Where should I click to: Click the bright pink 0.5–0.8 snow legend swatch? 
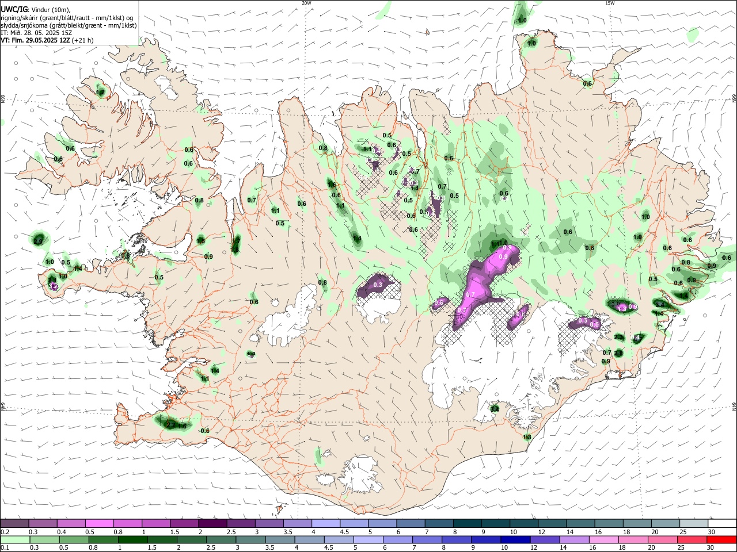click(x=99, y=524)
